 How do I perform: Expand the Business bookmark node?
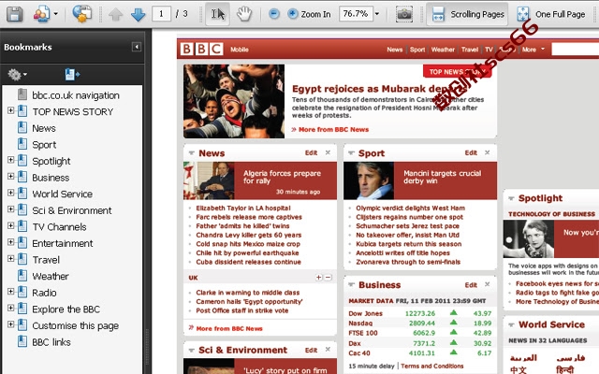click(x=11, y=177)
